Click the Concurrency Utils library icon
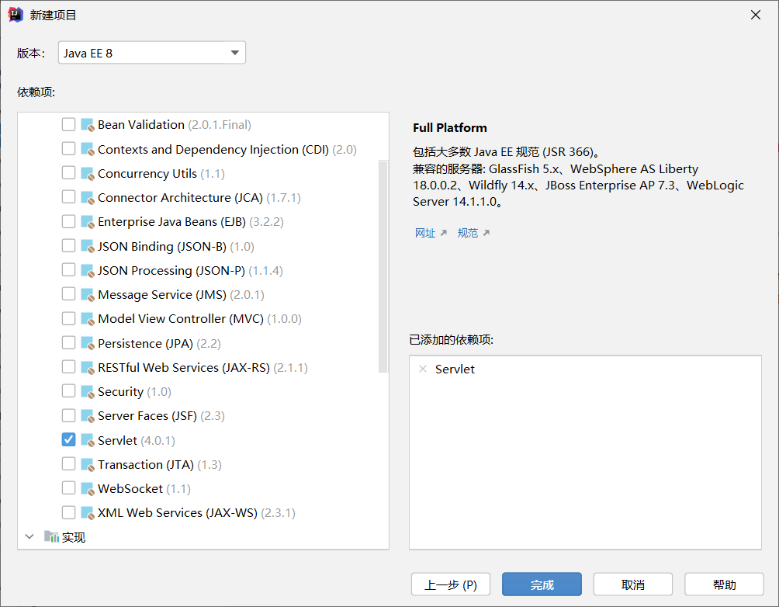779x607 pixels. [88, 174]
